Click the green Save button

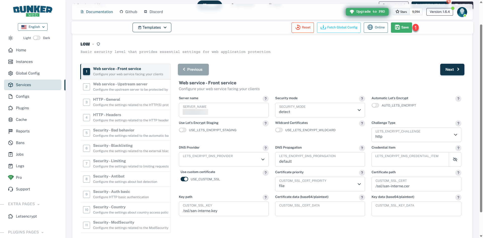click(x=401, y=27)
